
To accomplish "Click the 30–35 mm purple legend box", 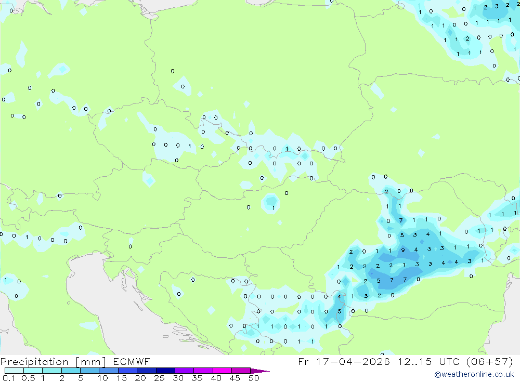I will [185, 371].
